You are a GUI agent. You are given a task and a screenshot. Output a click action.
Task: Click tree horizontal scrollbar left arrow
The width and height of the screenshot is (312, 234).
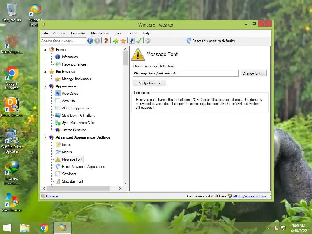tap(44, 188)
